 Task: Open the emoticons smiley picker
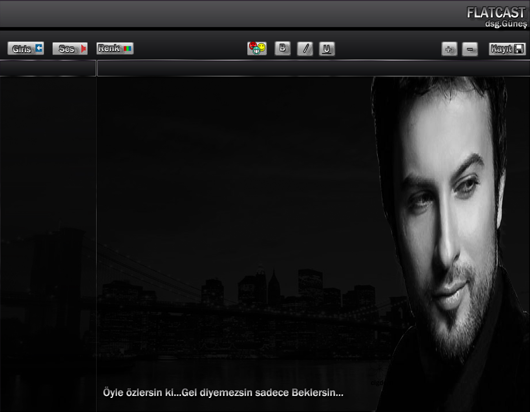point(257,48)
